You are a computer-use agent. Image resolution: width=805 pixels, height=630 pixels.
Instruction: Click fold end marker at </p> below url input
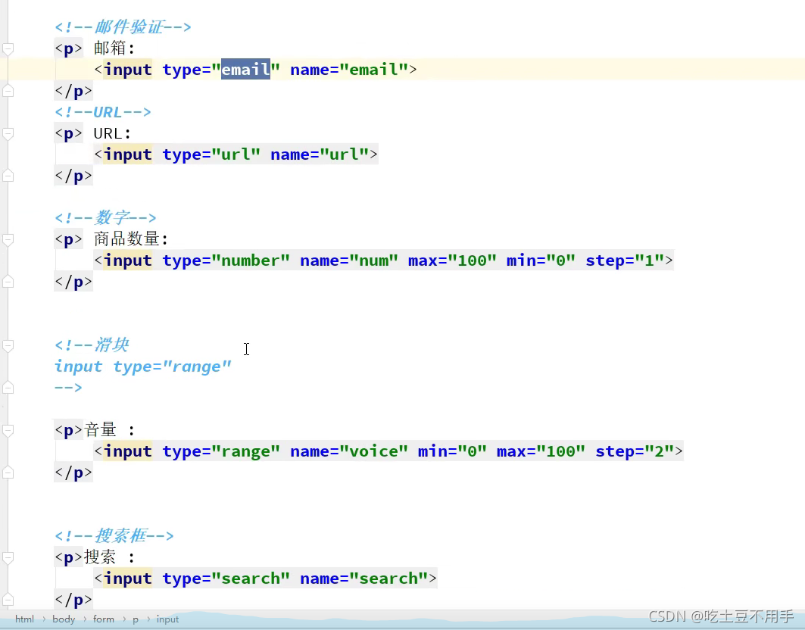pyautogui.click(x=8, y=176)
